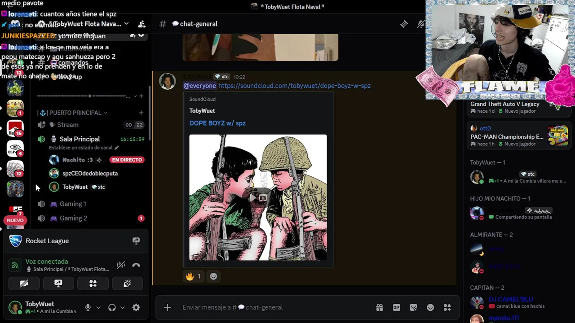Viewport: 575px width, 323px height.
Task: Open voice connection signal details icon
Action: pos(15,265)
